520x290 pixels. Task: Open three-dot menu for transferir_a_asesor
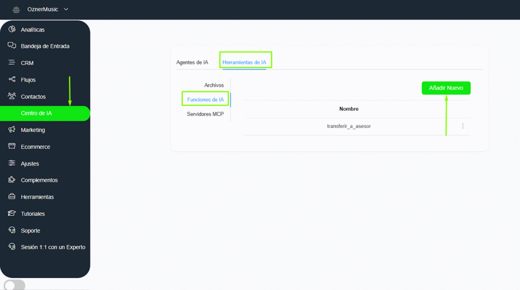tap(463, 126)
